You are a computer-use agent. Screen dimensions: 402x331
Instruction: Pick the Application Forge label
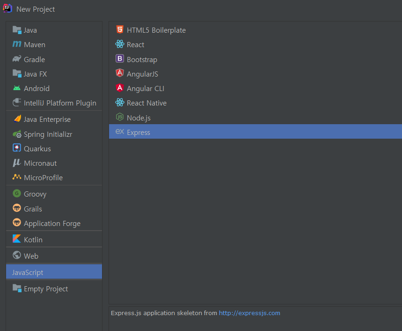point(52,224)
